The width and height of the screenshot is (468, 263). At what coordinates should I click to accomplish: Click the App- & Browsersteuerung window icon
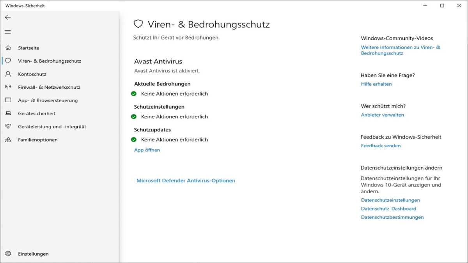point(8,100)
